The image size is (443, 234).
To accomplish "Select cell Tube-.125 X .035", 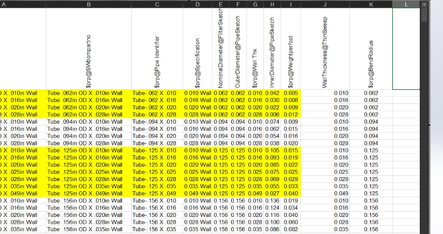I will click(157, 186).
